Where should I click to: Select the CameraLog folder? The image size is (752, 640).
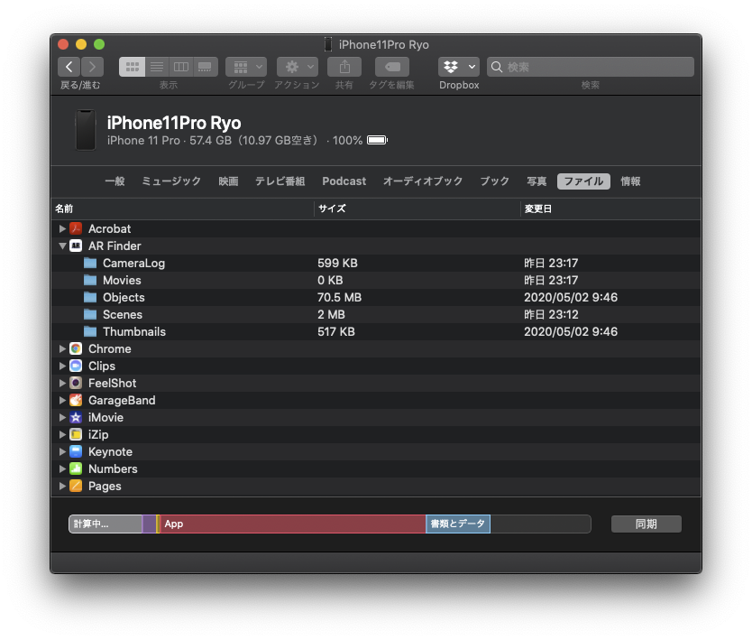(375, 263)
